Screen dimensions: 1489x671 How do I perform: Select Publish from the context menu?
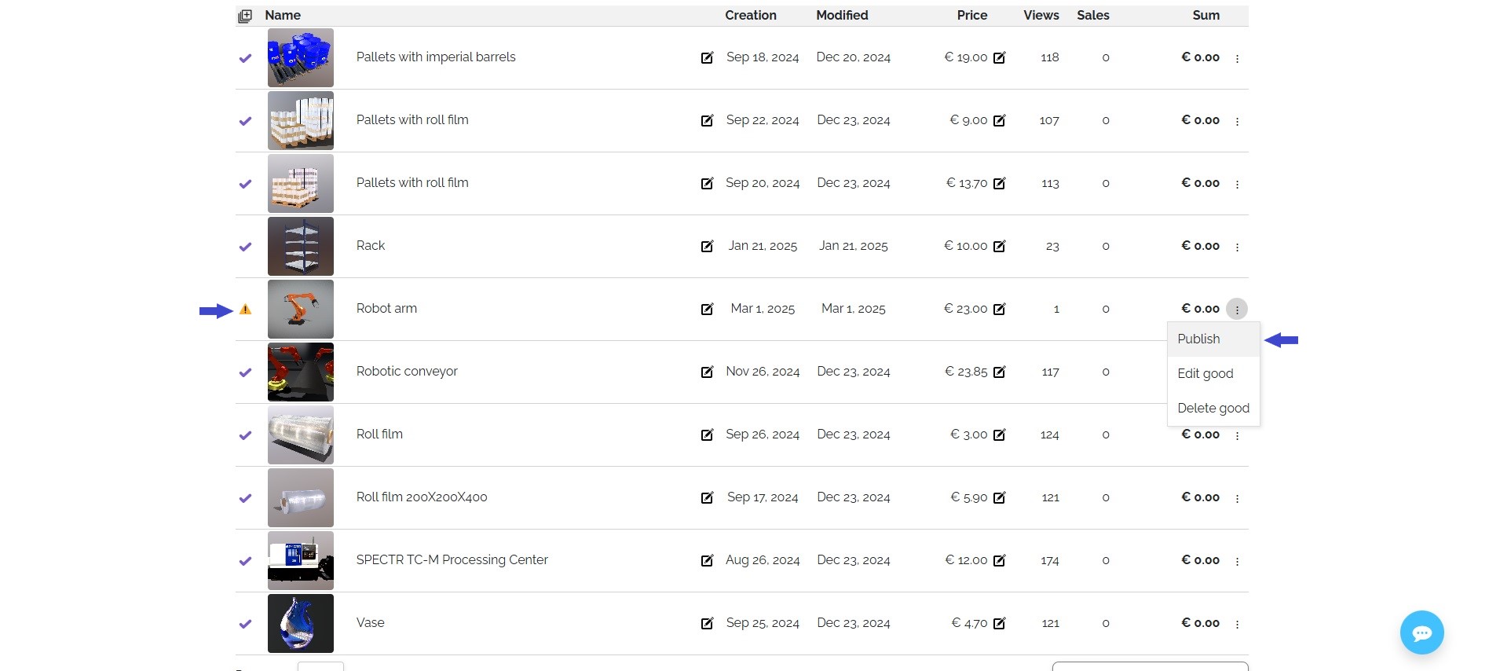(x=1198, y=339)
